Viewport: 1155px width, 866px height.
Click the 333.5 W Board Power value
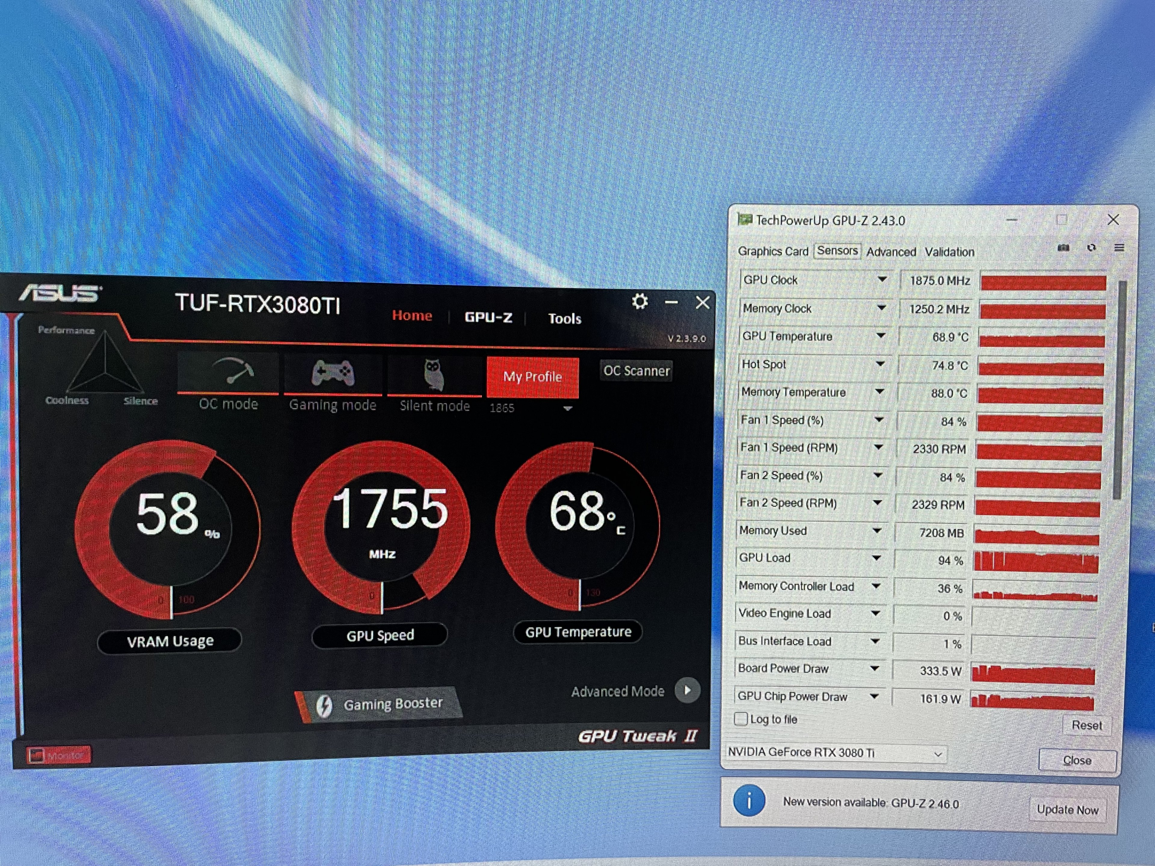[941, 671]
